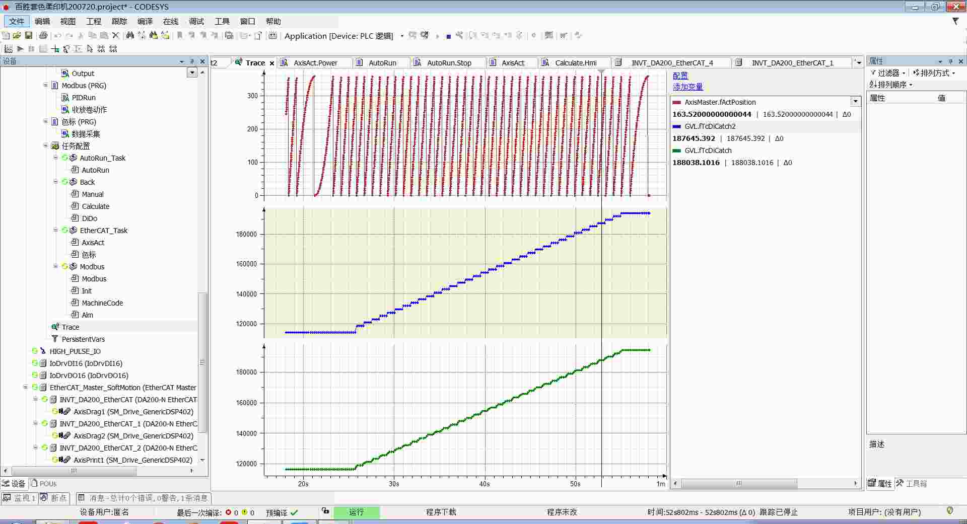The width and height of the screenshot is (967, 524).
Task: Open the 过滤器 filter dropdown
Action: [889, 73]
